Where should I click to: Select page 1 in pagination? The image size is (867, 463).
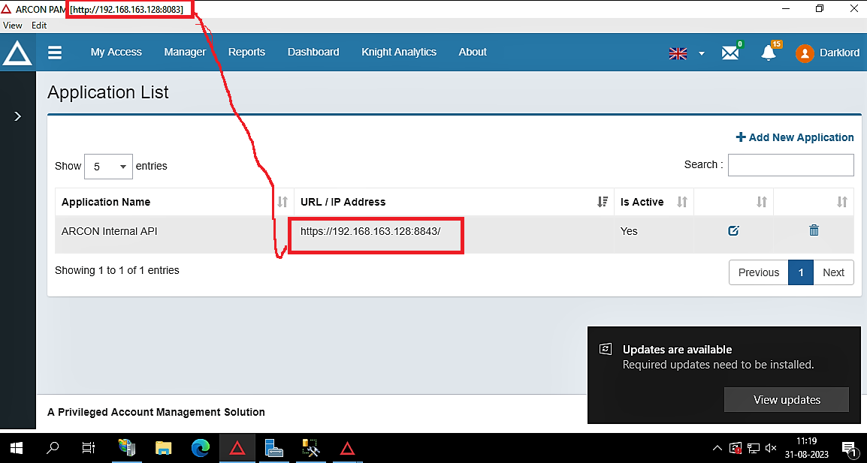pyautogui.click(x=801, y=272)
